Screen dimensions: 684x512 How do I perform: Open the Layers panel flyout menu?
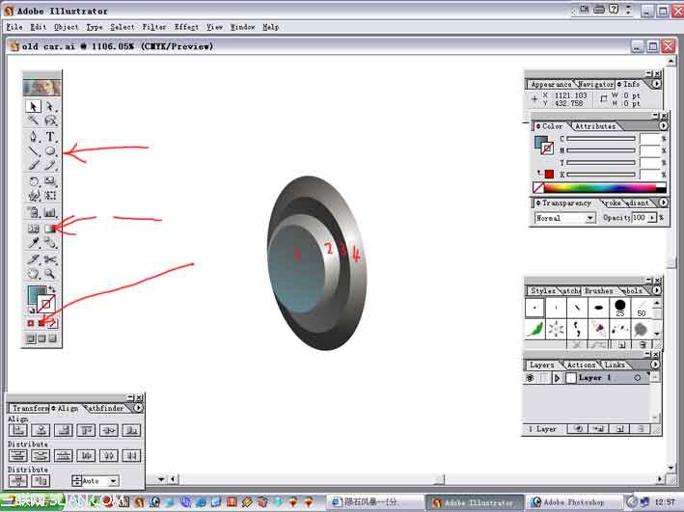tap(655, 364)
